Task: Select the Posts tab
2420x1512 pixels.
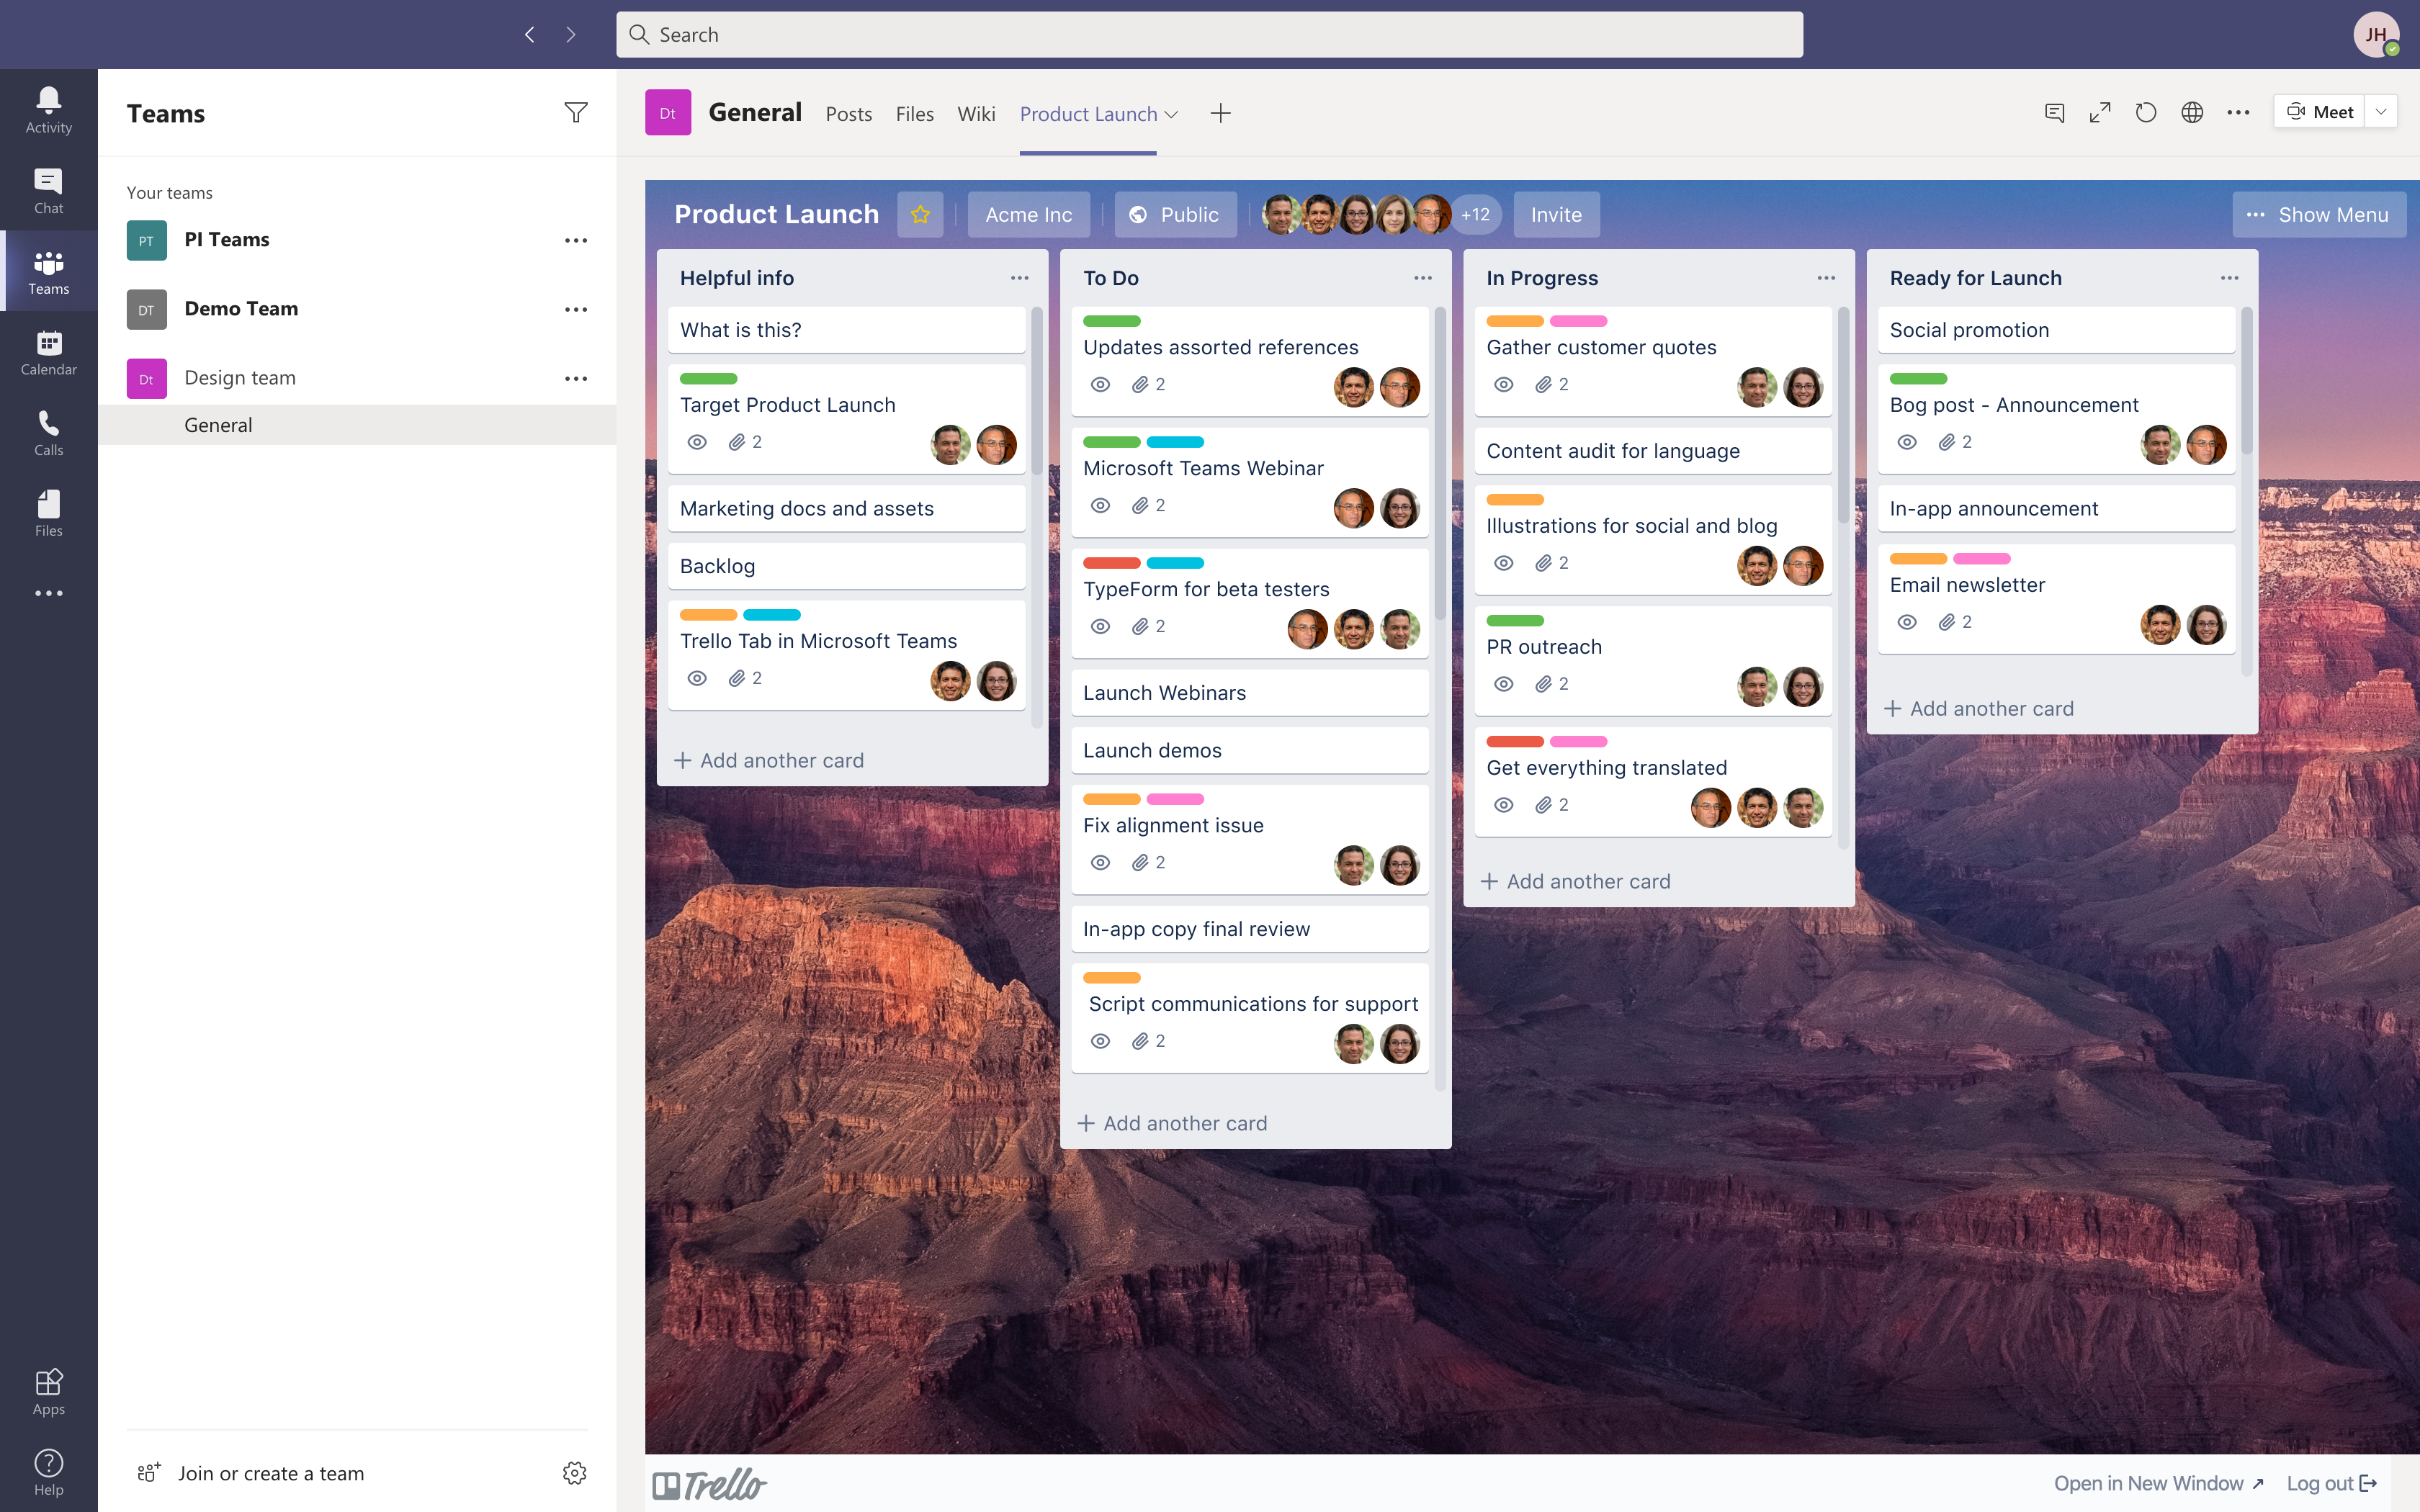Action: (x=848, y=113)
